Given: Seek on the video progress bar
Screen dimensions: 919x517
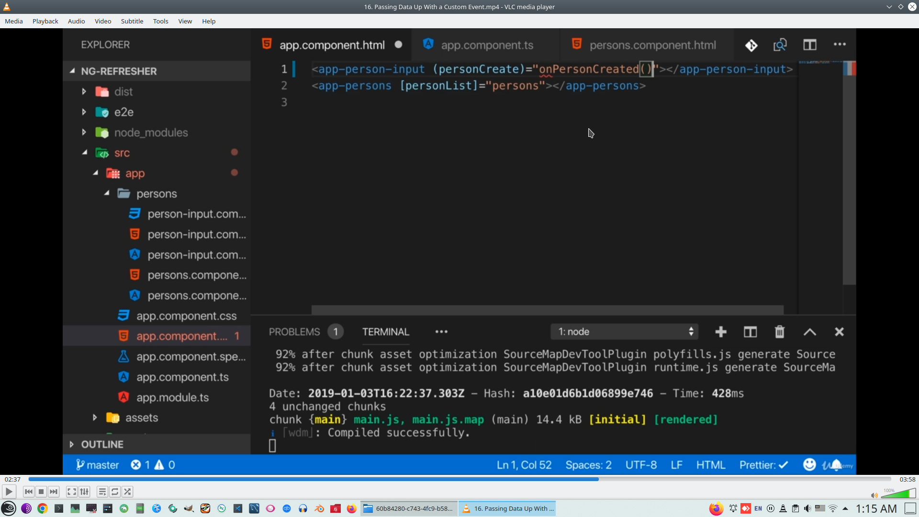Looking at the screenshot, I should click(459, 479).
